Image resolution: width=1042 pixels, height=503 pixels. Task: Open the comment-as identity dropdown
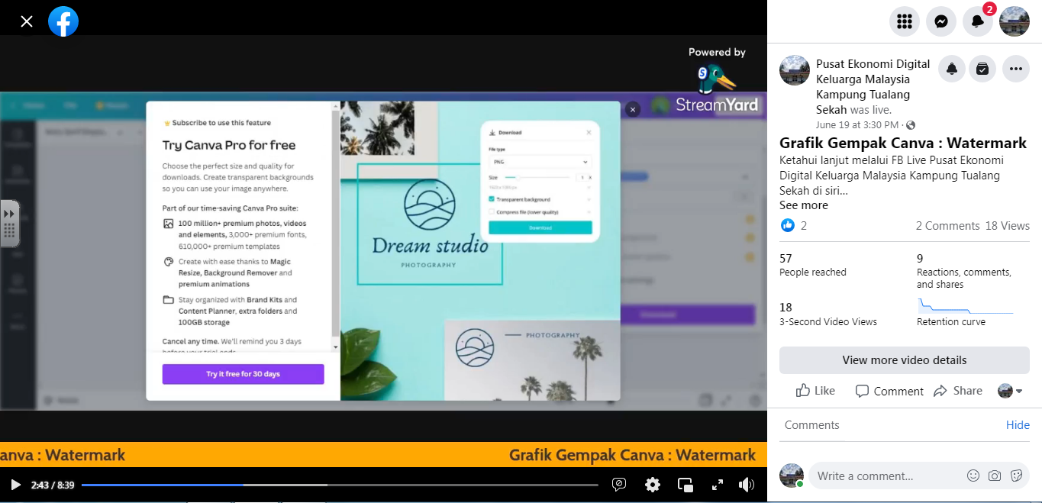[x=1010, y=391]
